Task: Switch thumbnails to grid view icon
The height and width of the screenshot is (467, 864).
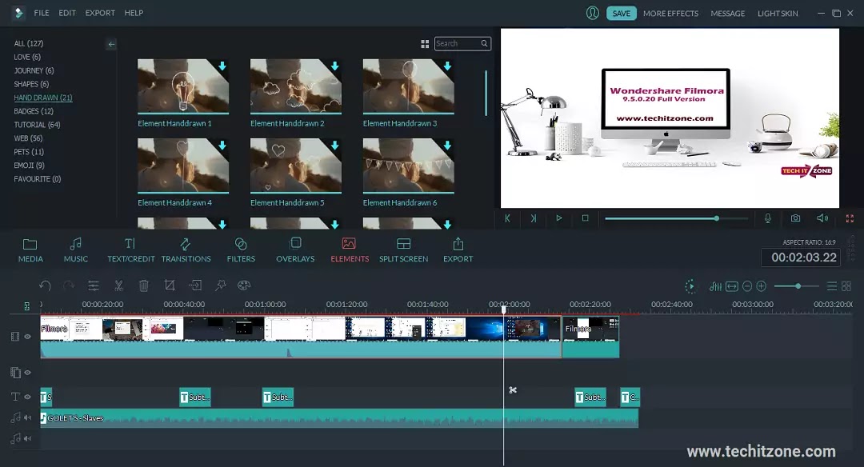Action: (x=425, y=43)
